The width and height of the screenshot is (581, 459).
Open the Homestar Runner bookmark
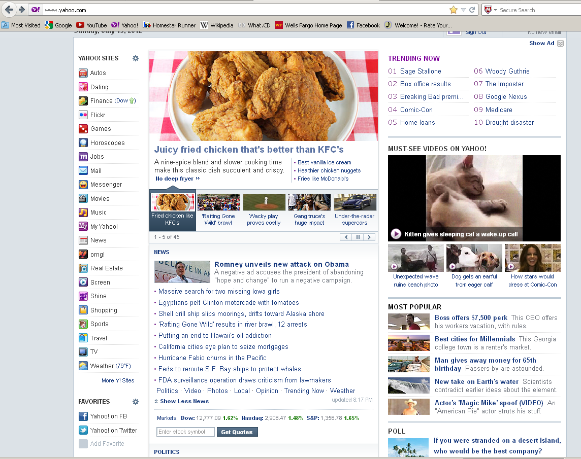pyautogui.click(x=169, y=25)
